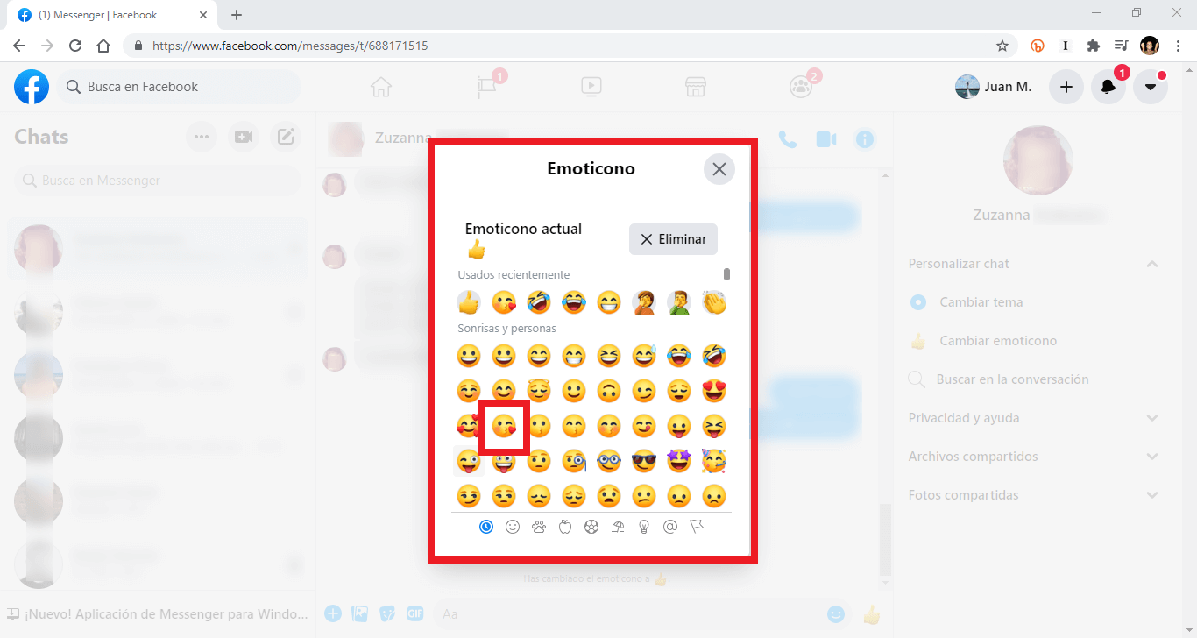
Task: Pick the party face emoji
Action: coord(714,461)
